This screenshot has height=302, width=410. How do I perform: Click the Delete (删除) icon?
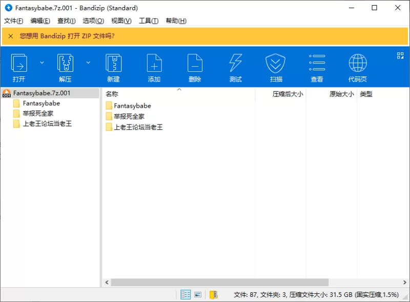click(195, 63)
